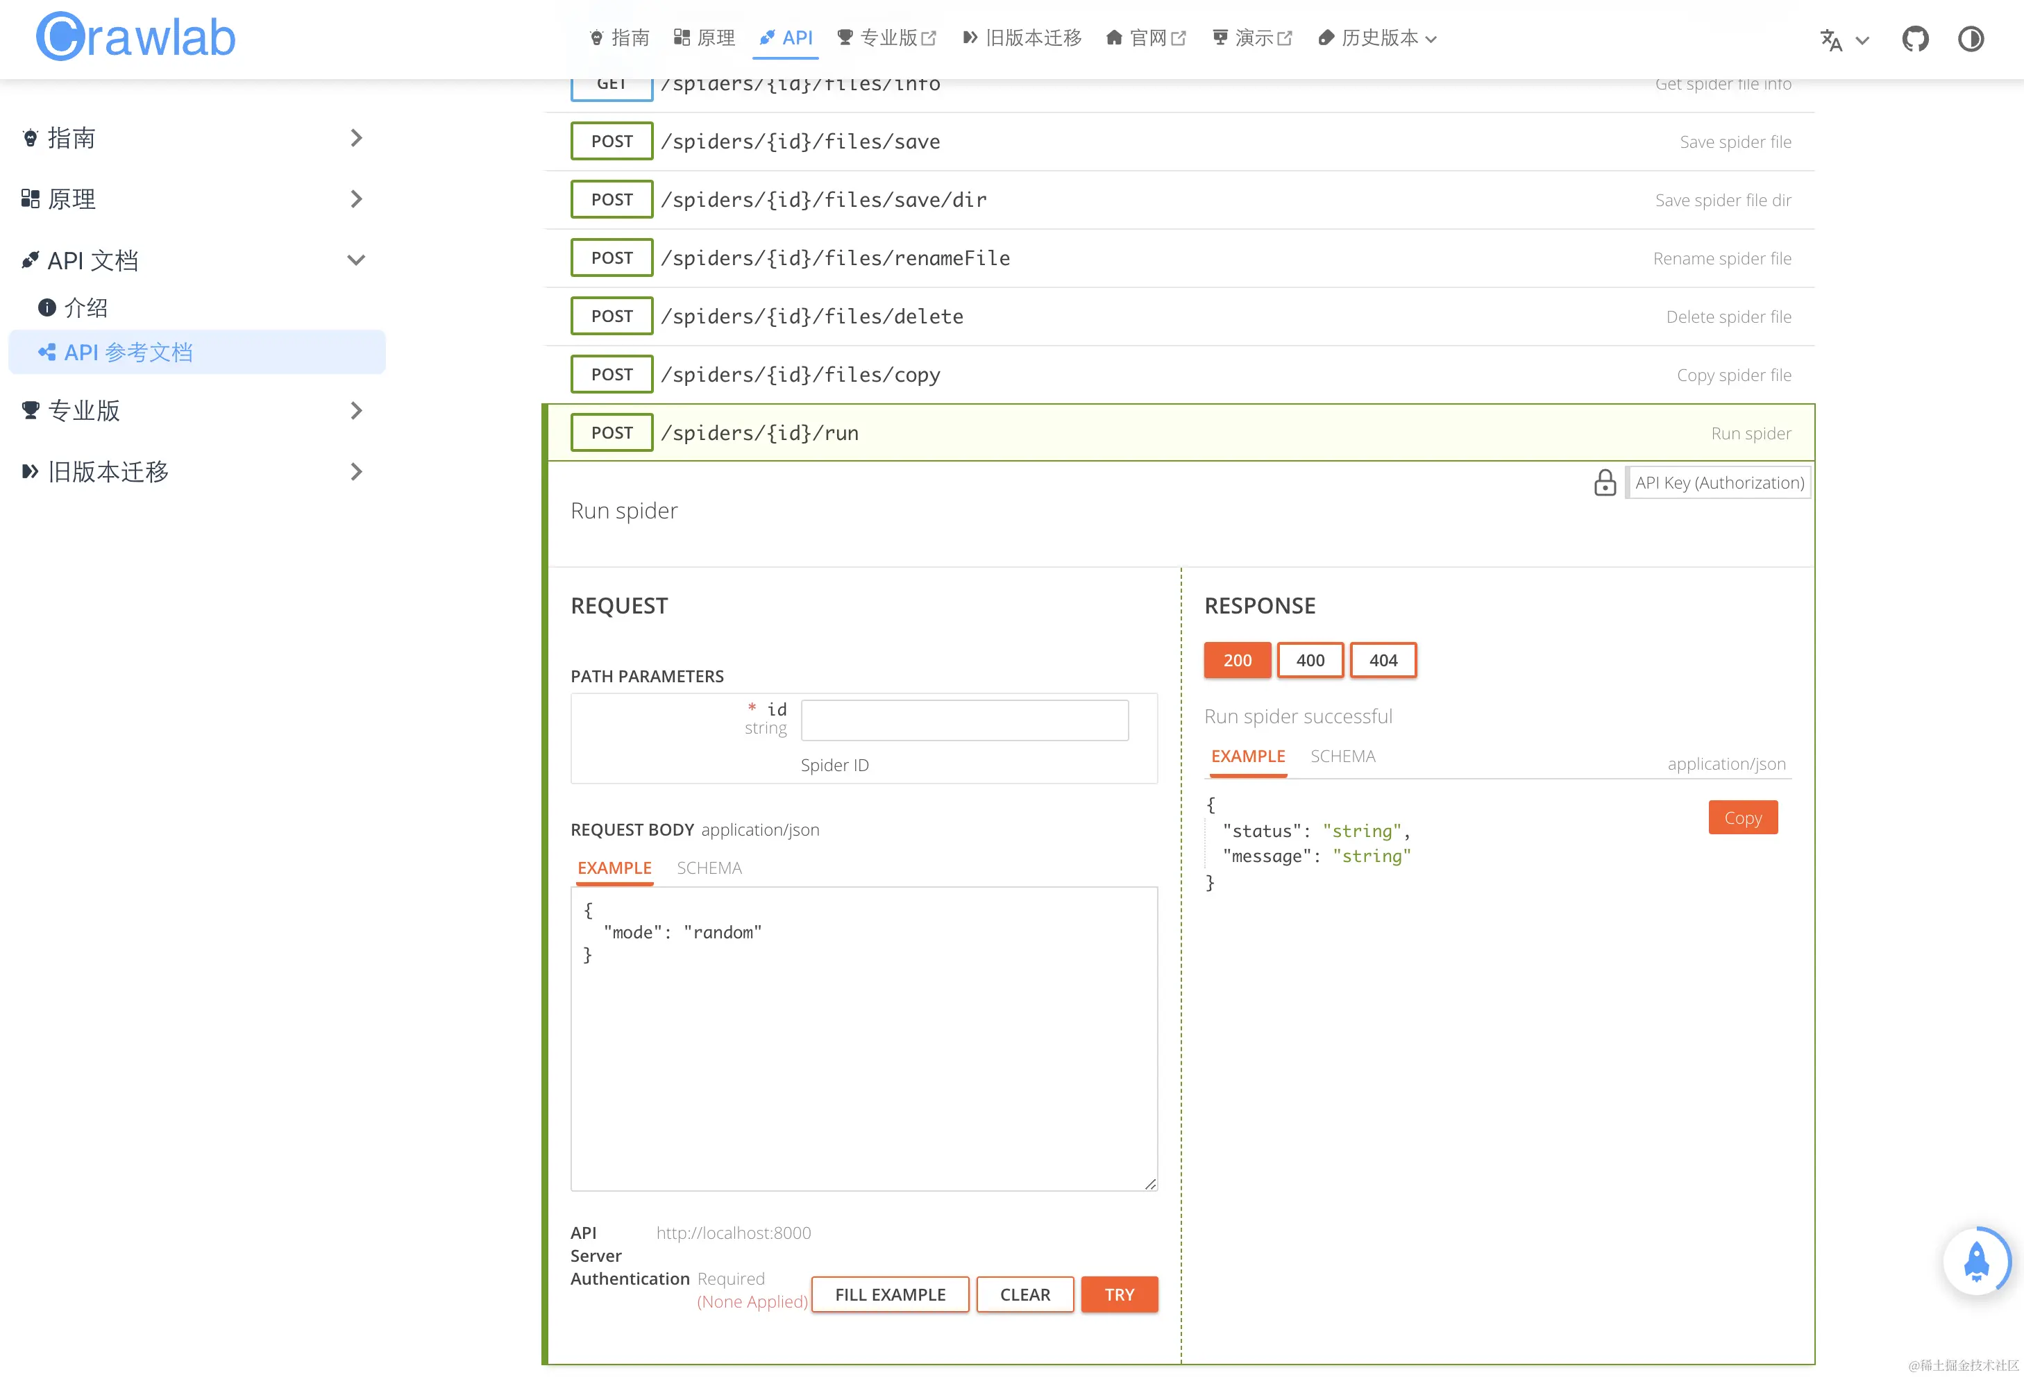Open response SCHEMA tab
The height and width of the screenshot is (1377, 2024).
(1342, 756)
